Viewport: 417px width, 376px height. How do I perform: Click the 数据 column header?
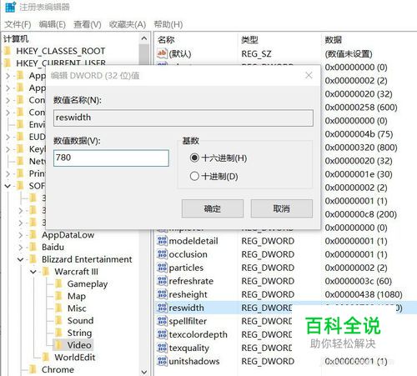click(334, 40)
